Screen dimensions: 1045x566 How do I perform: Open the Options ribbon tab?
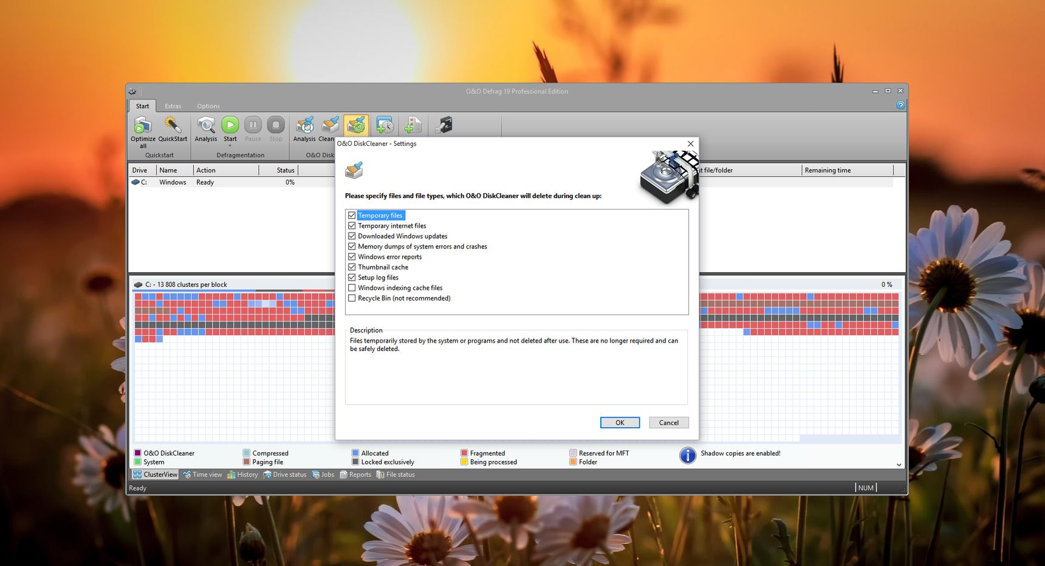tap(208, 106)
